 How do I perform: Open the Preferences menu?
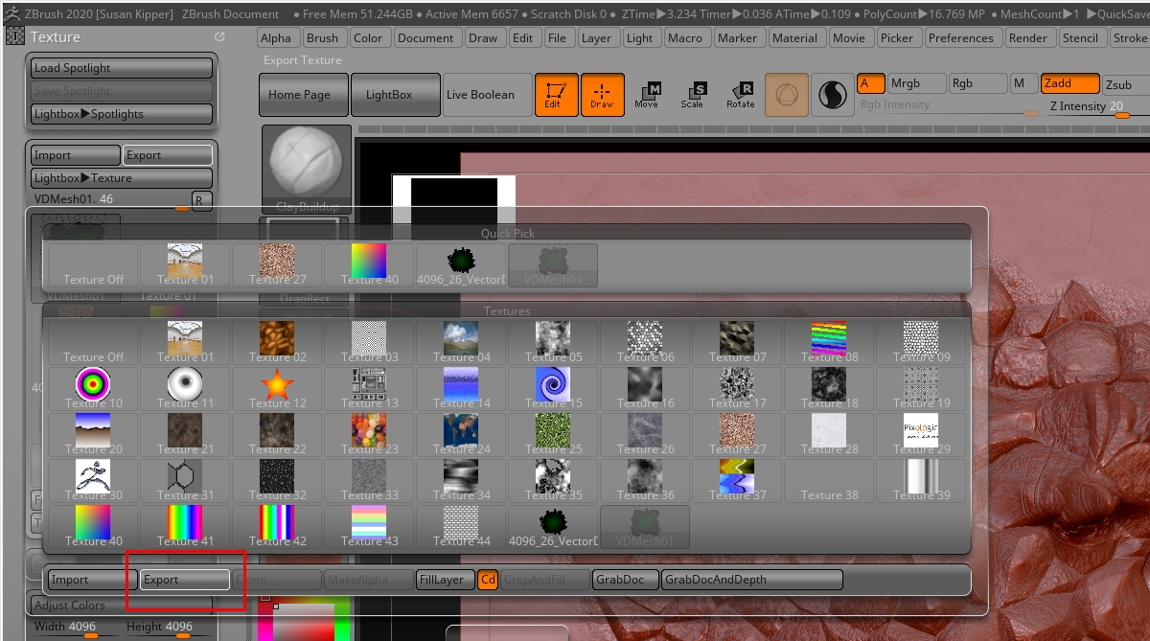click(x=961, y=38)
